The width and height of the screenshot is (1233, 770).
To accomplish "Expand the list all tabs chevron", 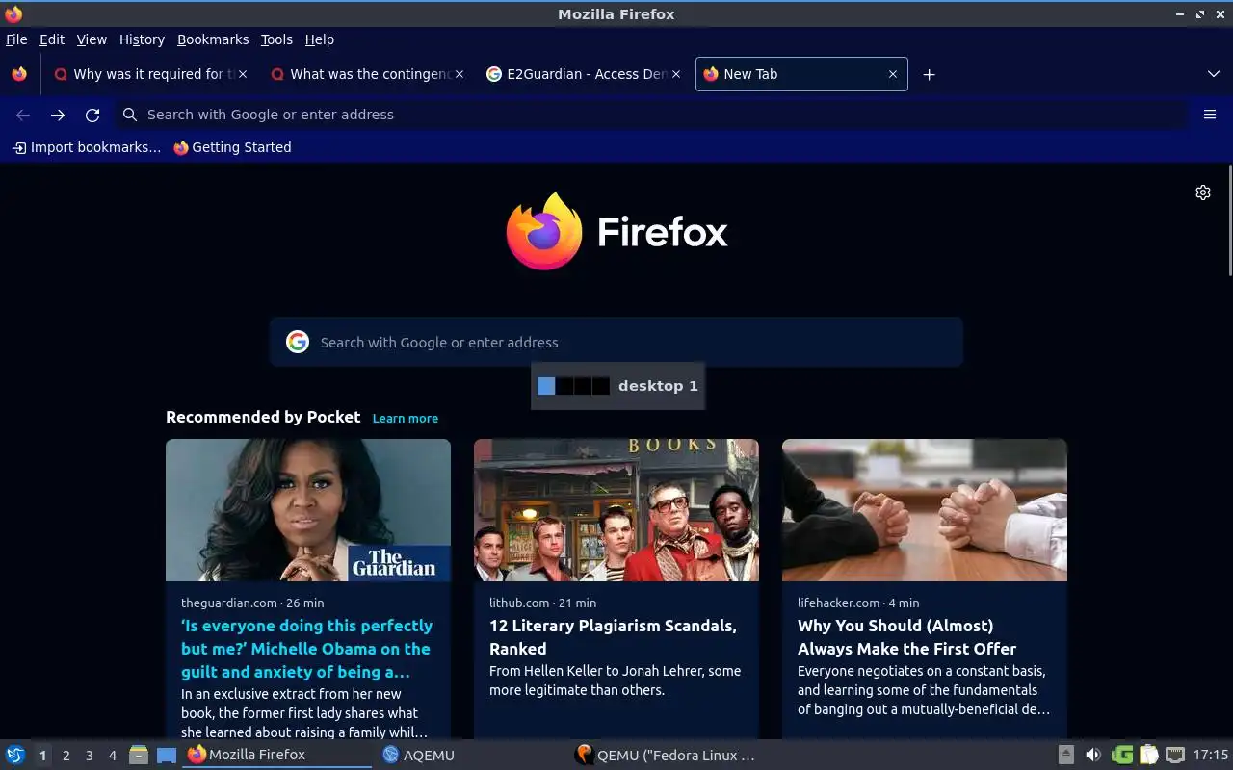I will (1214, 74).
